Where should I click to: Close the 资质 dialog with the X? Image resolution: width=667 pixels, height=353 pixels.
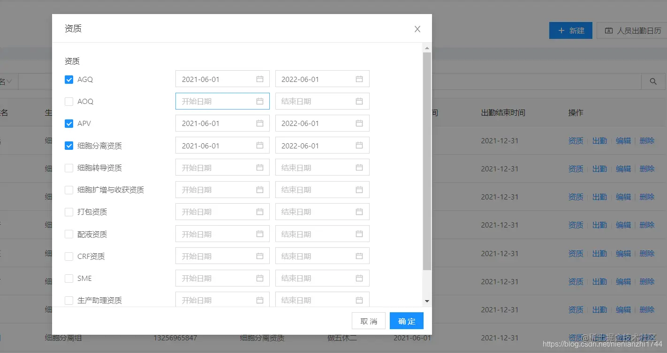coord(417,29)
